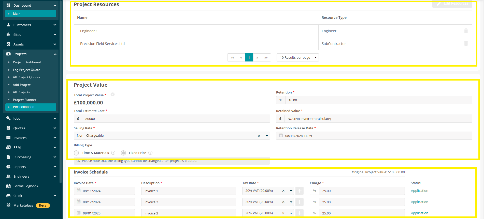Click the sidebar vertical scrollbar
The width and height of the screenshot is (484, 219).
click(x=61, y=91)
